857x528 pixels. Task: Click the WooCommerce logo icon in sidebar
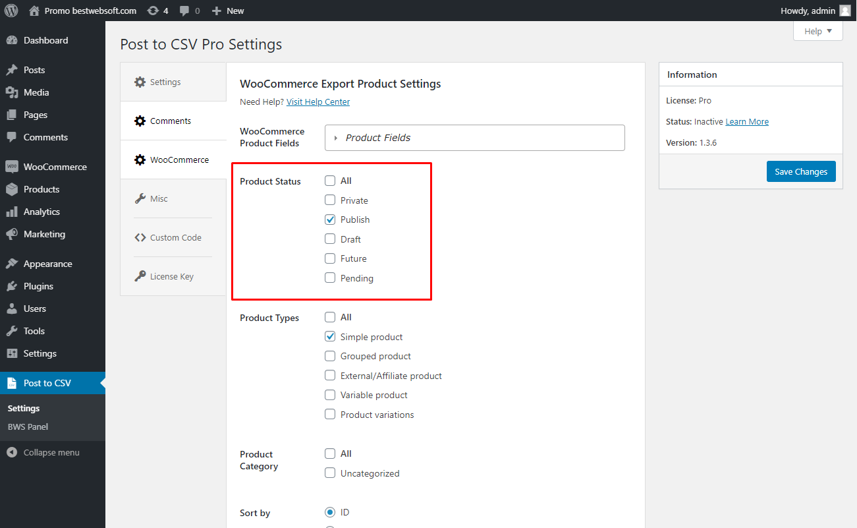[x=12, y=167]
